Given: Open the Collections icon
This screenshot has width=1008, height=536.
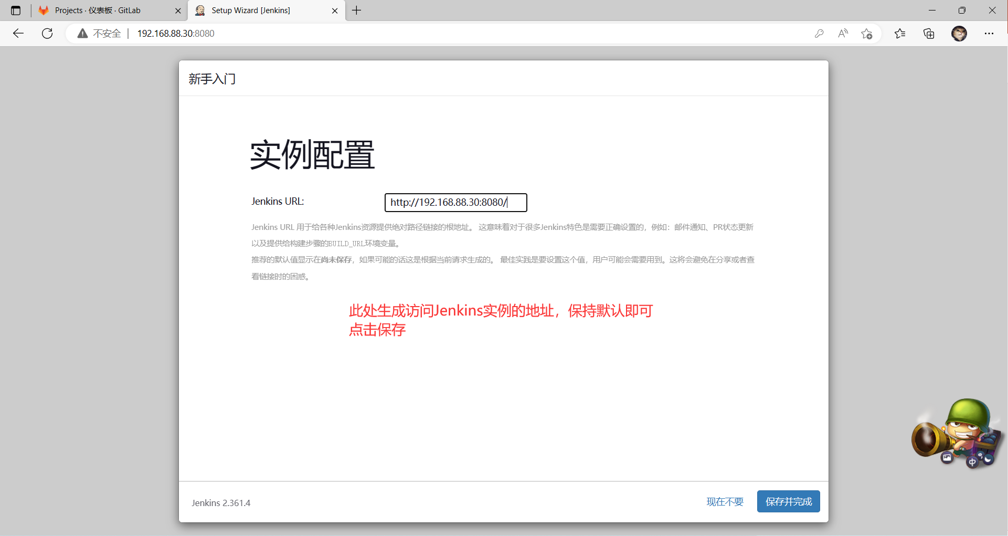Looking at the screenshot, I should 929,34.
